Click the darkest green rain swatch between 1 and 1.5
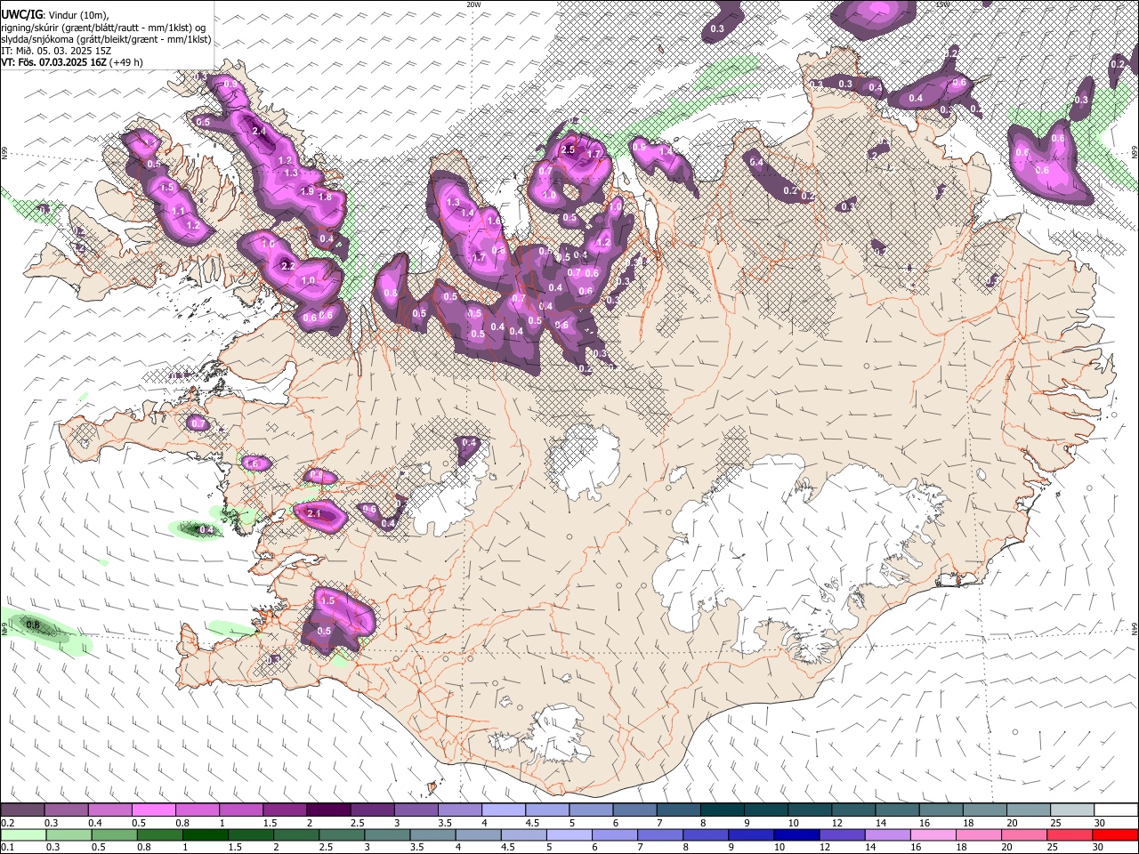Screen dimensions: 1139x854 (205, 834)
